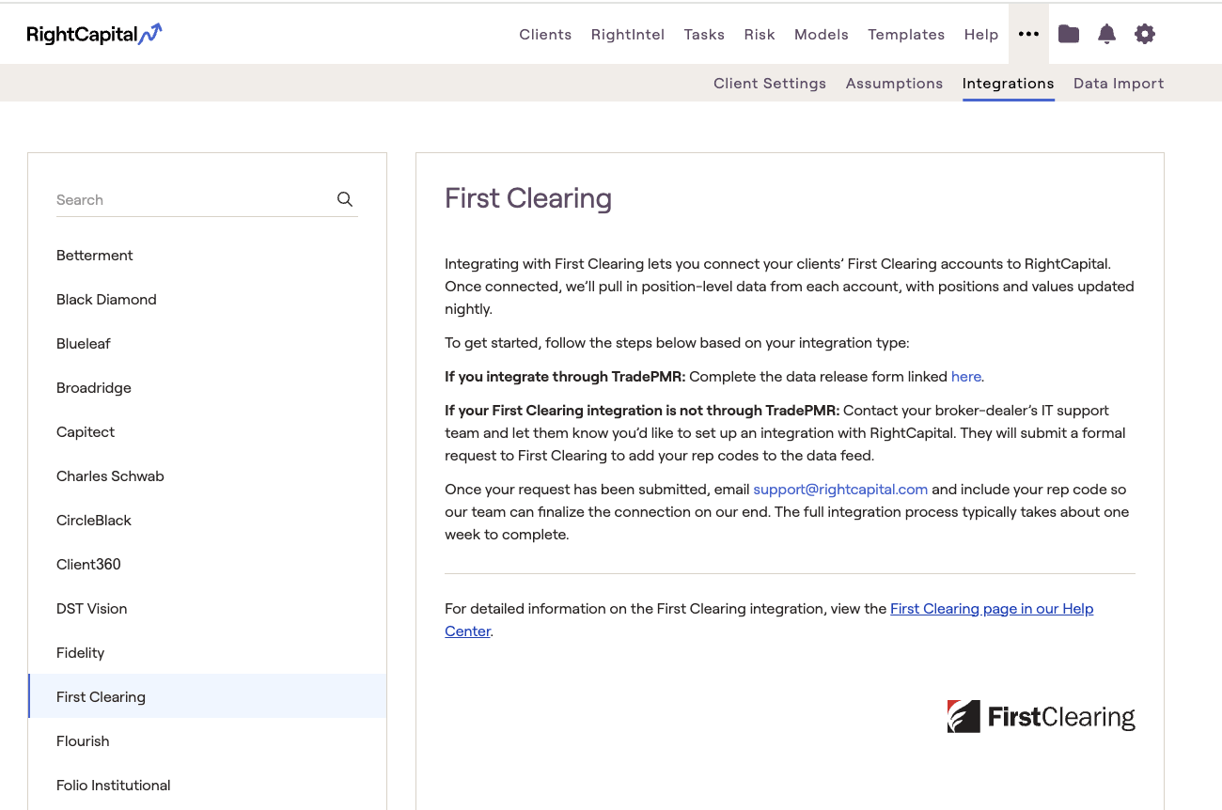Open the folder icon in header
Screen dimensions: 1222x810
pos(1068,34)
